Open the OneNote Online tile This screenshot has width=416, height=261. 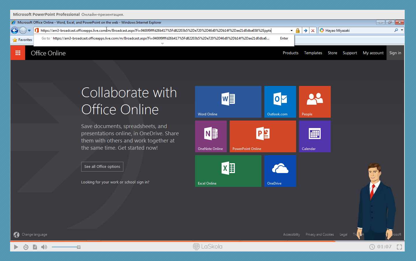click(x=211, y=136)
